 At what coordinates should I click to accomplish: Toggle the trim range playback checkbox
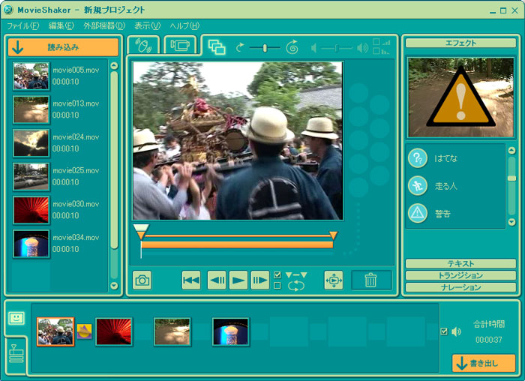(277, 274)
